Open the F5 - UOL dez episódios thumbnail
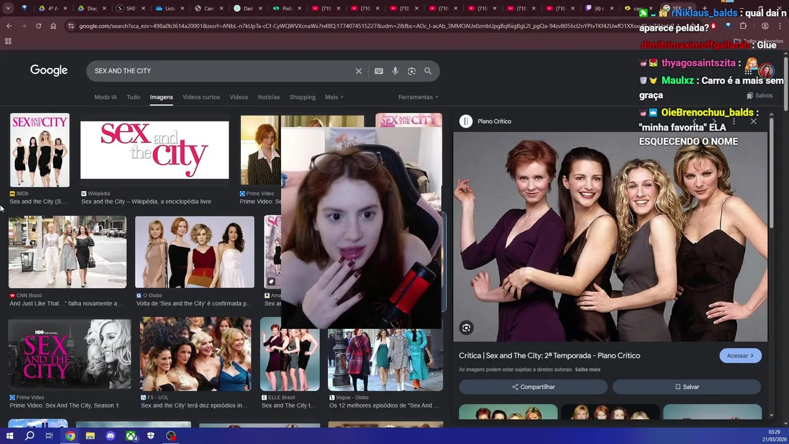The height and width of the screenshot is (444, 789). 195,355
